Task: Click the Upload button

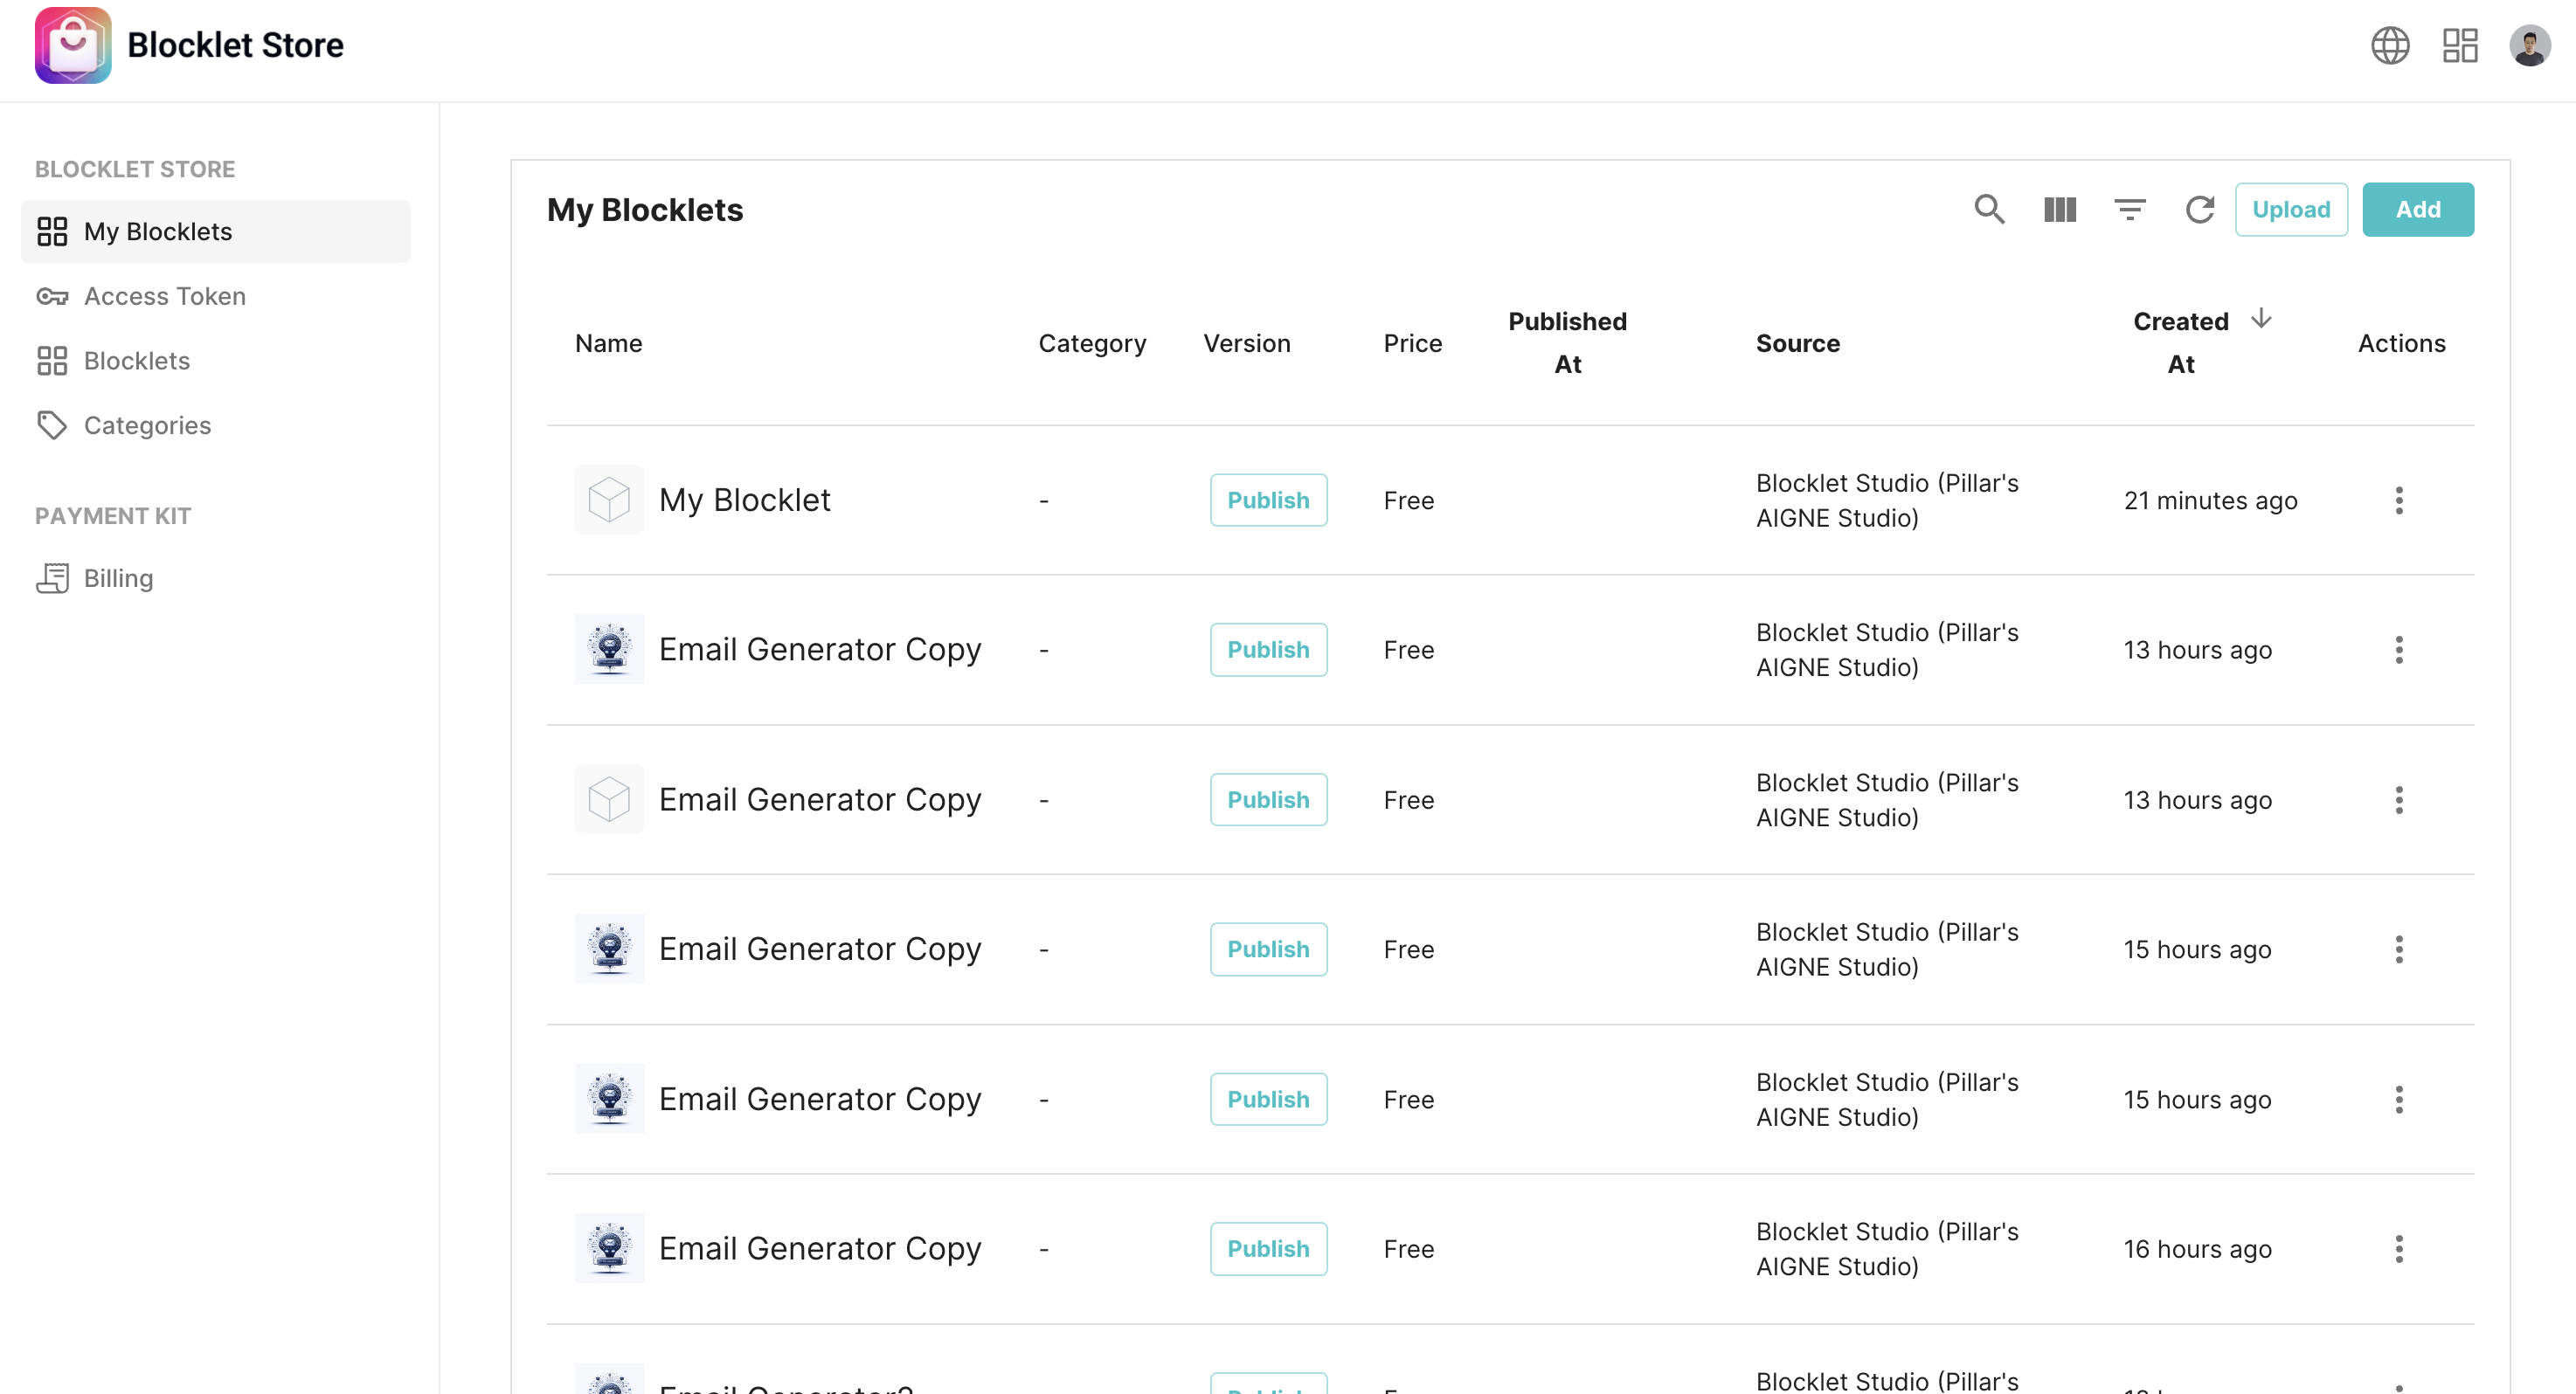Action: [2291, 210]
